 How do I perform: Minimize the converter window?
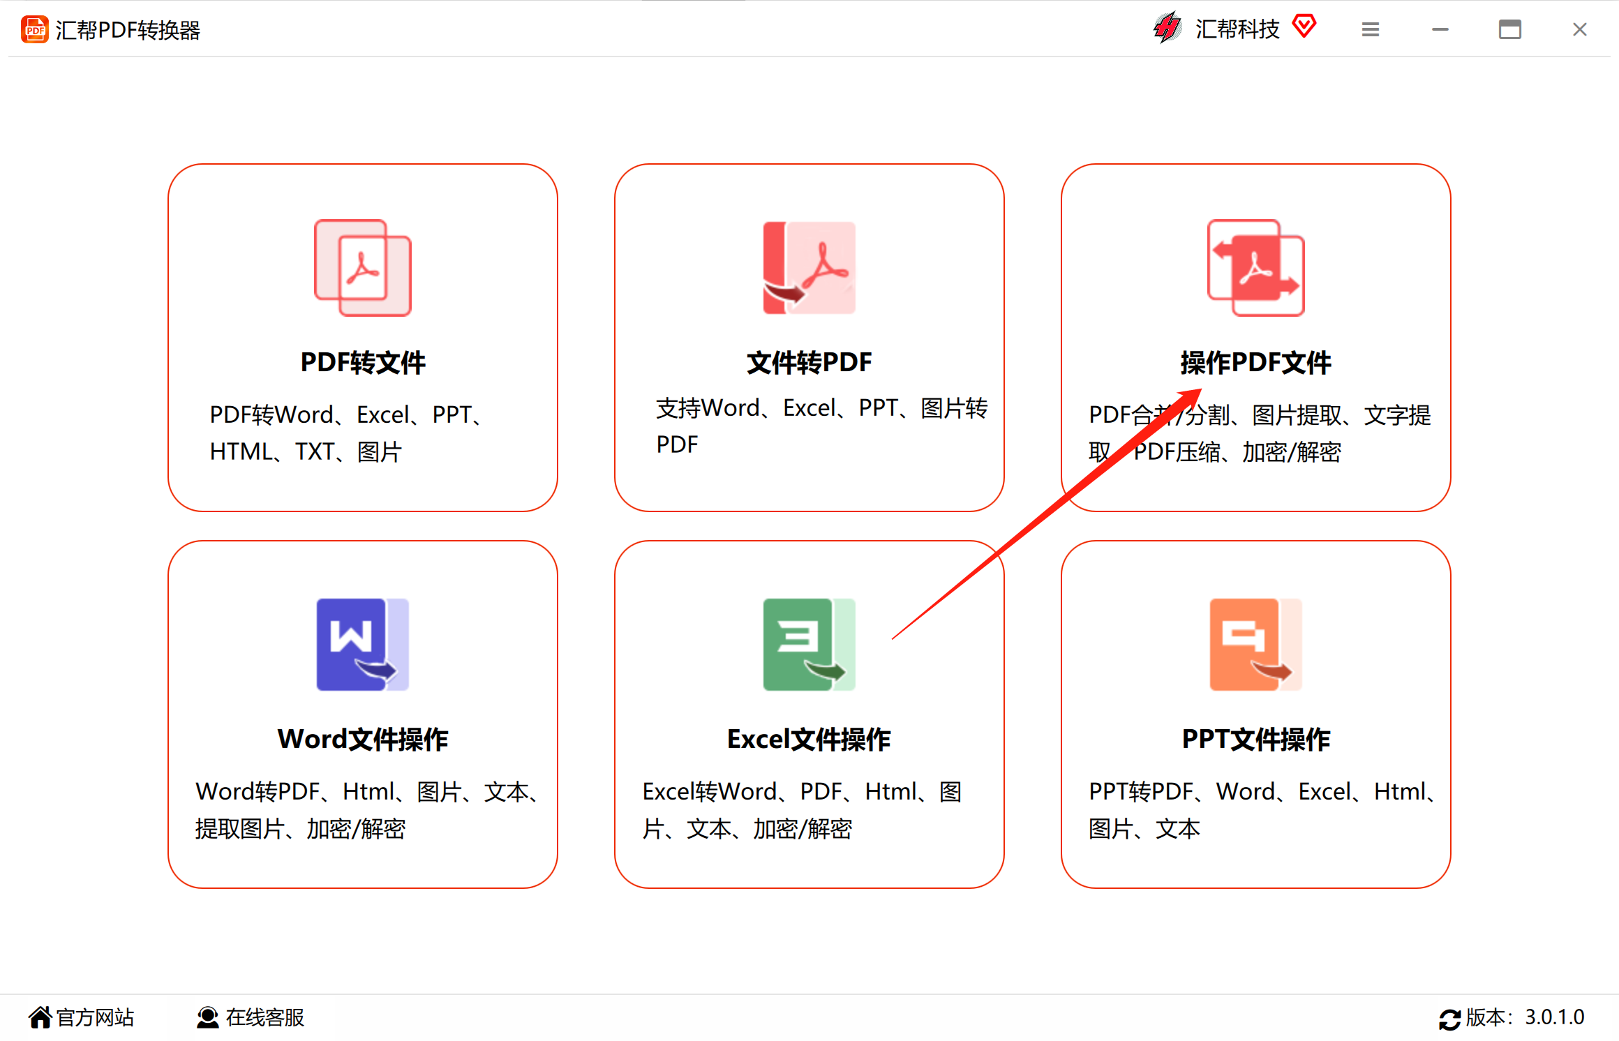click(1440, 29)
